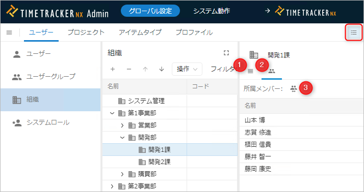Expand the 第2事業部 tree node
The width and height of the screenshot is (364, 192).
click(x=112, y=186)
